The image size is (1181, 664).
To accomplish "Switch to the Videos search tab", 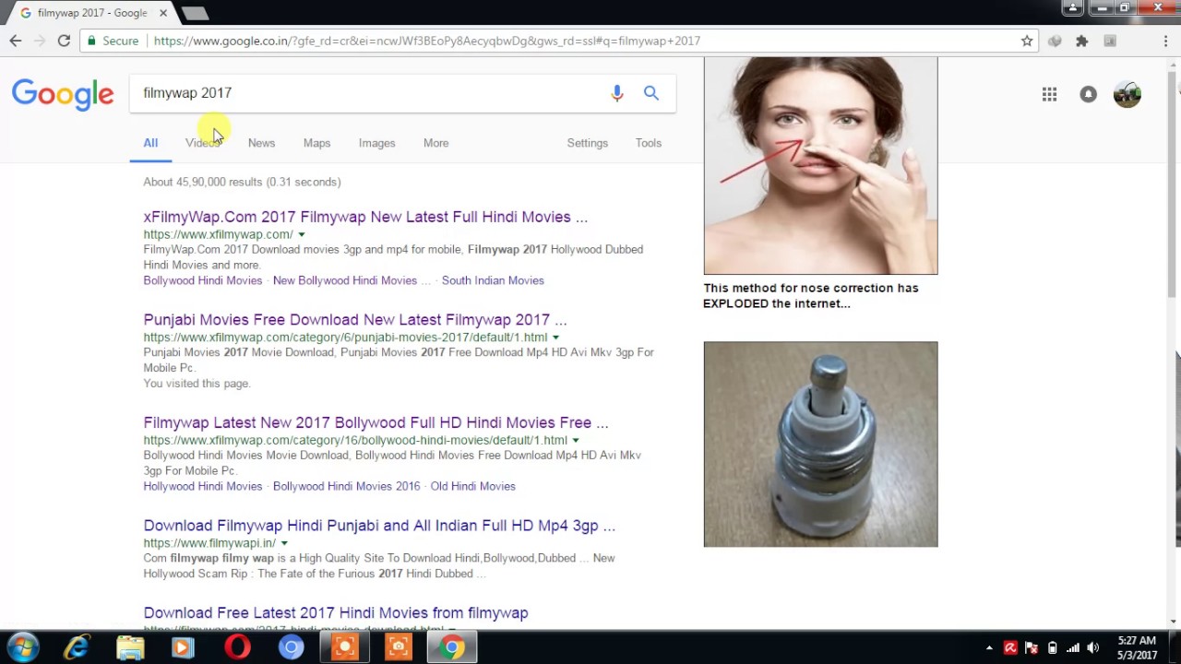I will coord(203,143).
